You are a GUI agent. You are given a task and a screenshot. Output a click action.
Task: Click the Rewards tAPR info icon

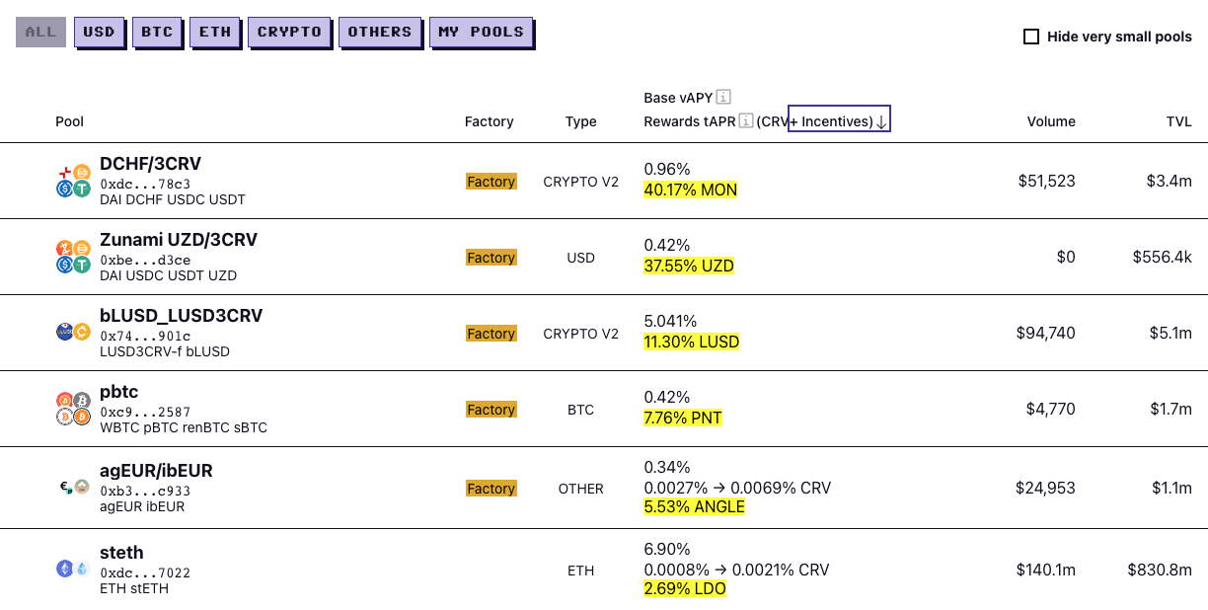(x=746, y=120)
